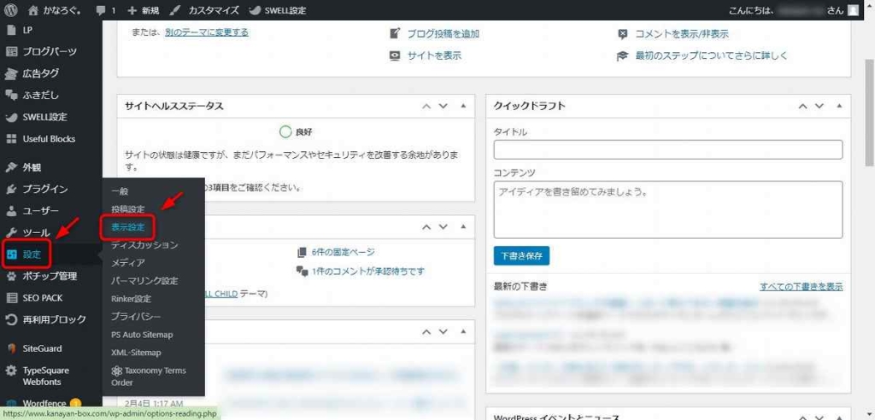Open the すべての下書きを表示 link
This screenshot has width=875, height=420.
tap(801, 286)
